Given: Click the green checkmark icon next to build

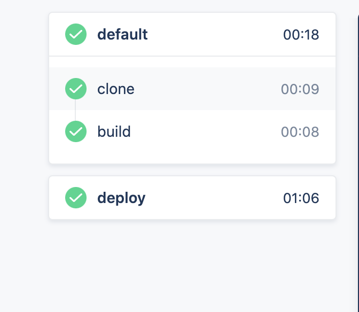Looking at the screenshot, I should [76, 131].
